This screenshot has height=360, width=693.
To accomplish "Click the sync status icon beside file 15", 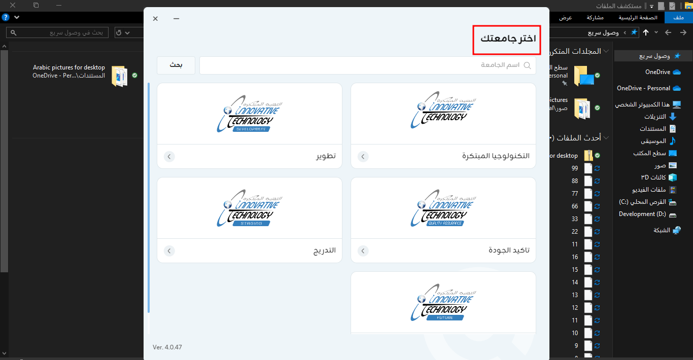I will (x=597, y=269).
